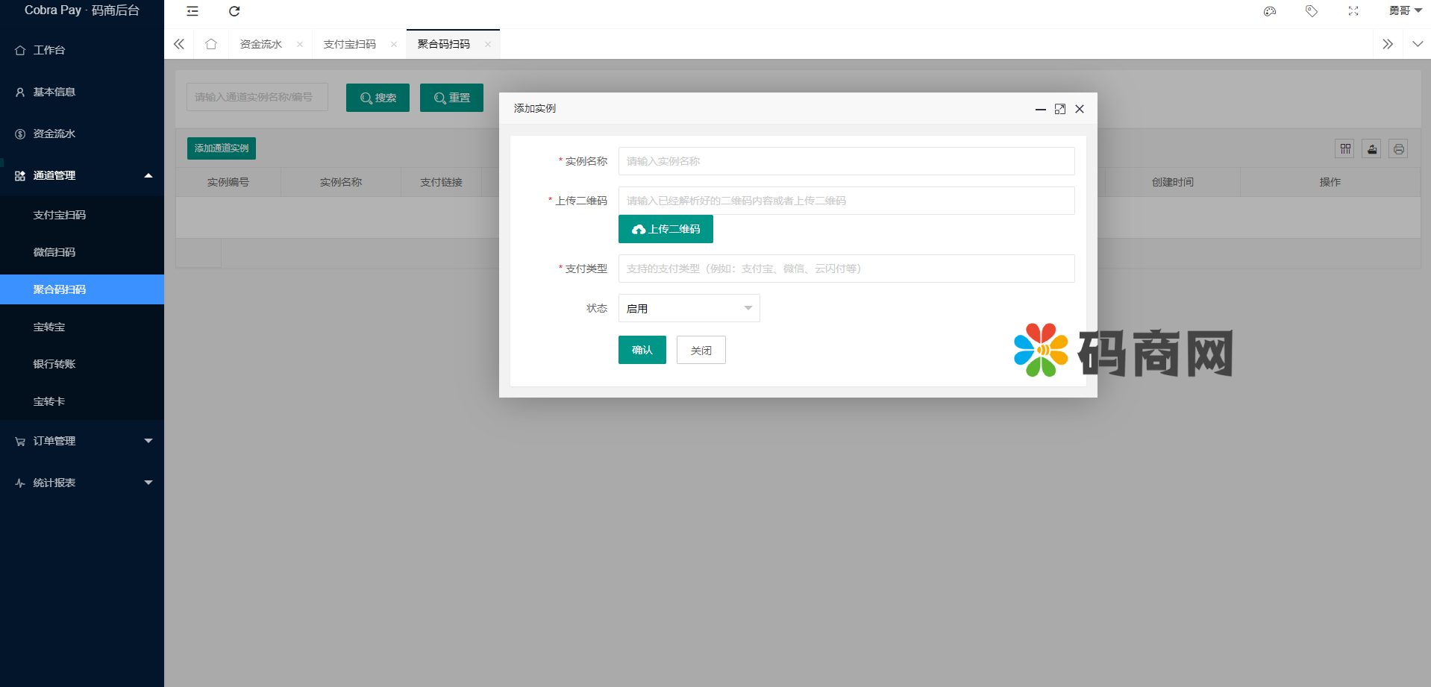Click the 确认 button
Viewport: 1431px width, 687px height.
pos(642,350)
